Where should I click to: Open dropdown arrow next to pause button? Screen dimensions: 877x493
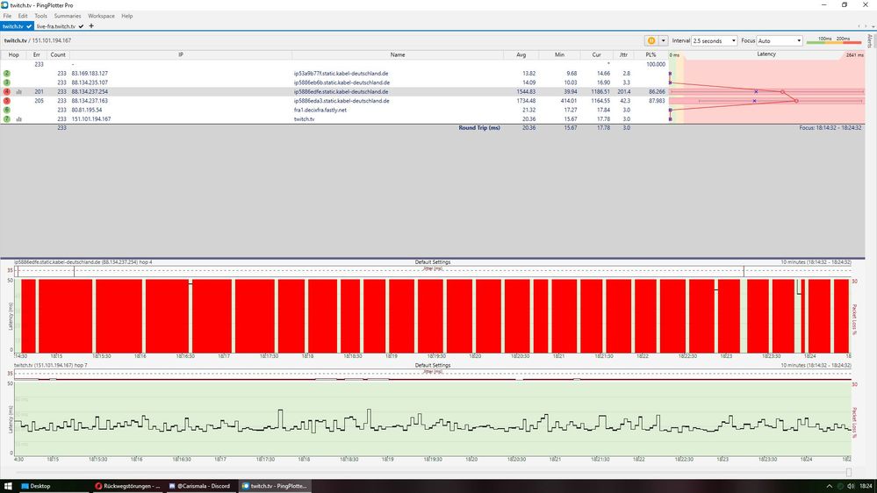(664, 40)
